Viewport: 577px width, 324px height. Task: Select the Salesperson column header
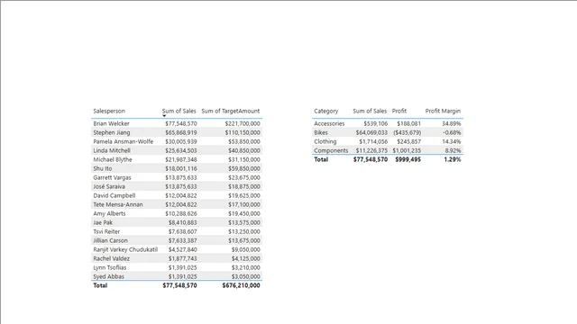(x=109, y=111)
